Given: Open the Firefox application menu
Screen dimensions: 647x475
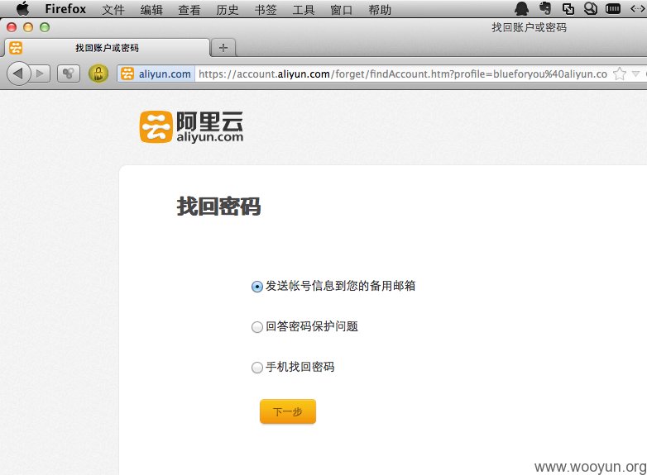Looking at the screenshot, I should pos(65,9).
